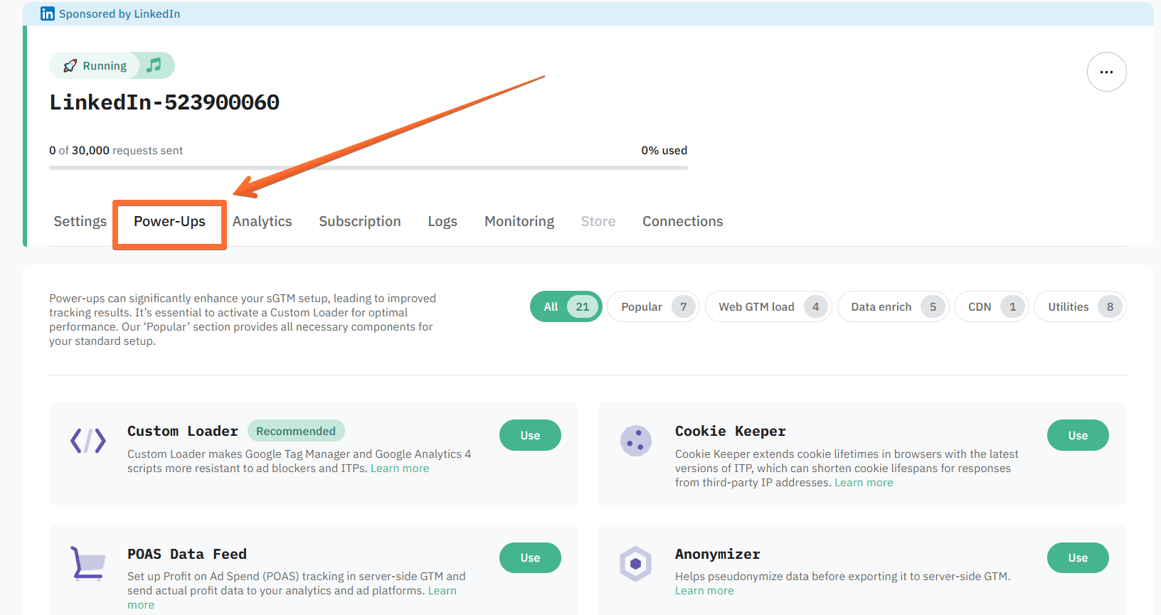Click the Cookie Keeper heading
The height and width of the screenshot is (615, 1161).
click(x=731, y=432)
